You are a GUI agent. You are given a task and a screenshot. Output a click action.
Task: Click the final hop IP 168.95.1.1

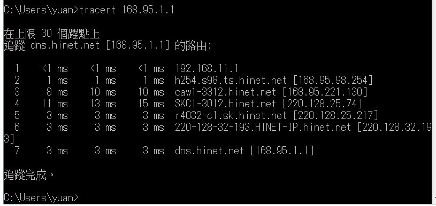[x=282, y=150]
